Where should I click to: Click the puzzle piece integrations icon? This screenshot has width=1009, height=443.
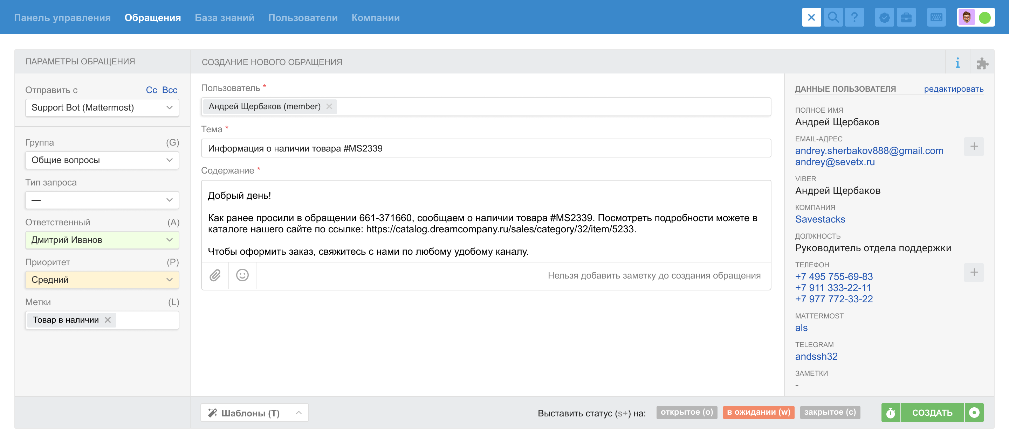click(x=982, y=63)
